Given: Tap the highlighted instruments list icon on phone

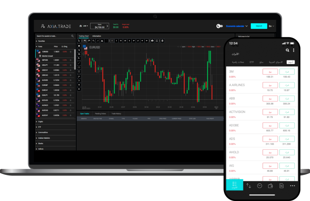Looking at the screenshot, I should [235, 185].
